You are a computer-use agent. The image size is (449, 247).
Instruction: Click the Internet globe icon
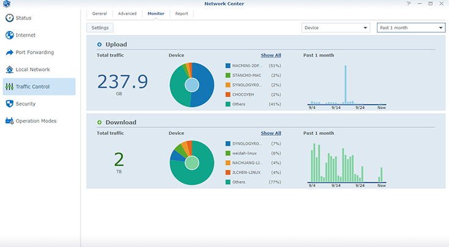pos(9,35)
